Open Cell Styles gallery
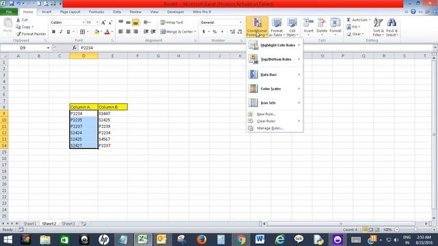The image size is (438, 246). tap(292, 27)
